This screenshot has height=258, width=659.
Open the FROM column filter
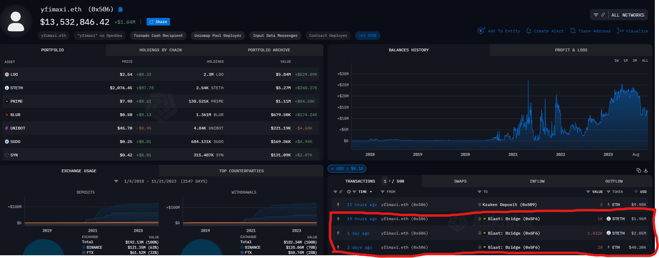(382, 192)
